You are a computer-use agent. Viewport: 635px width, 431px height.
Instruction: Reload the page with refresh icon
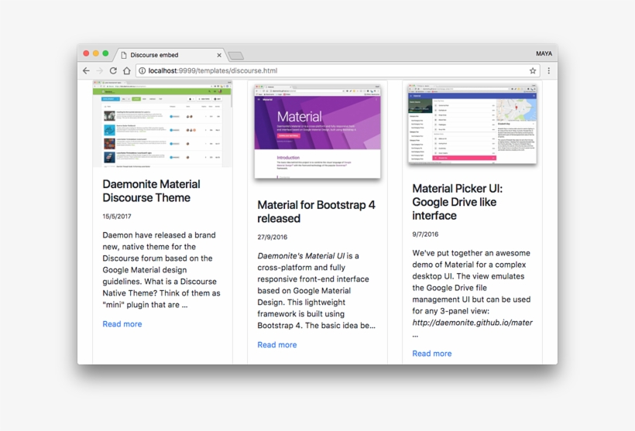coord(113,70)
